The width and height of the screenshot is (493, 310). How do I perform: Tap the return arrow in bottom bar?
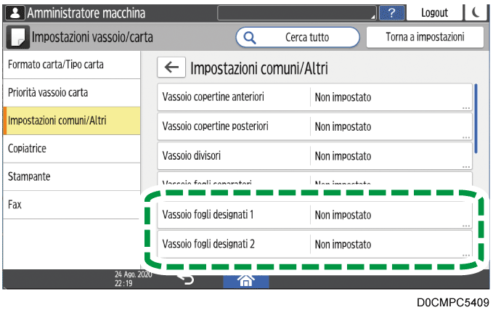[x=186, y=280]
